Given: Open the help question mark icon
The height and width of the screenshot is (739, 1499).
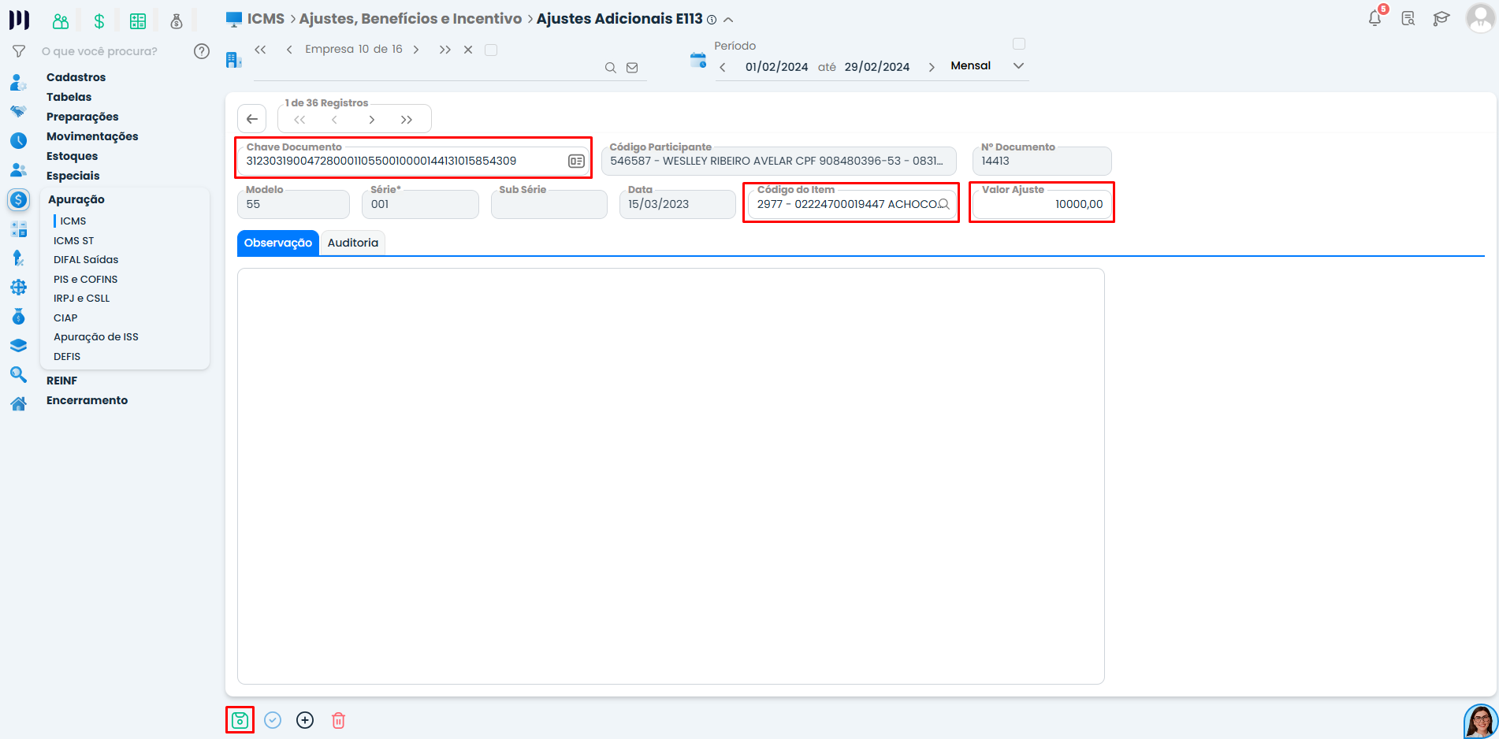Looking at the screenshot, I should [202, 51].
